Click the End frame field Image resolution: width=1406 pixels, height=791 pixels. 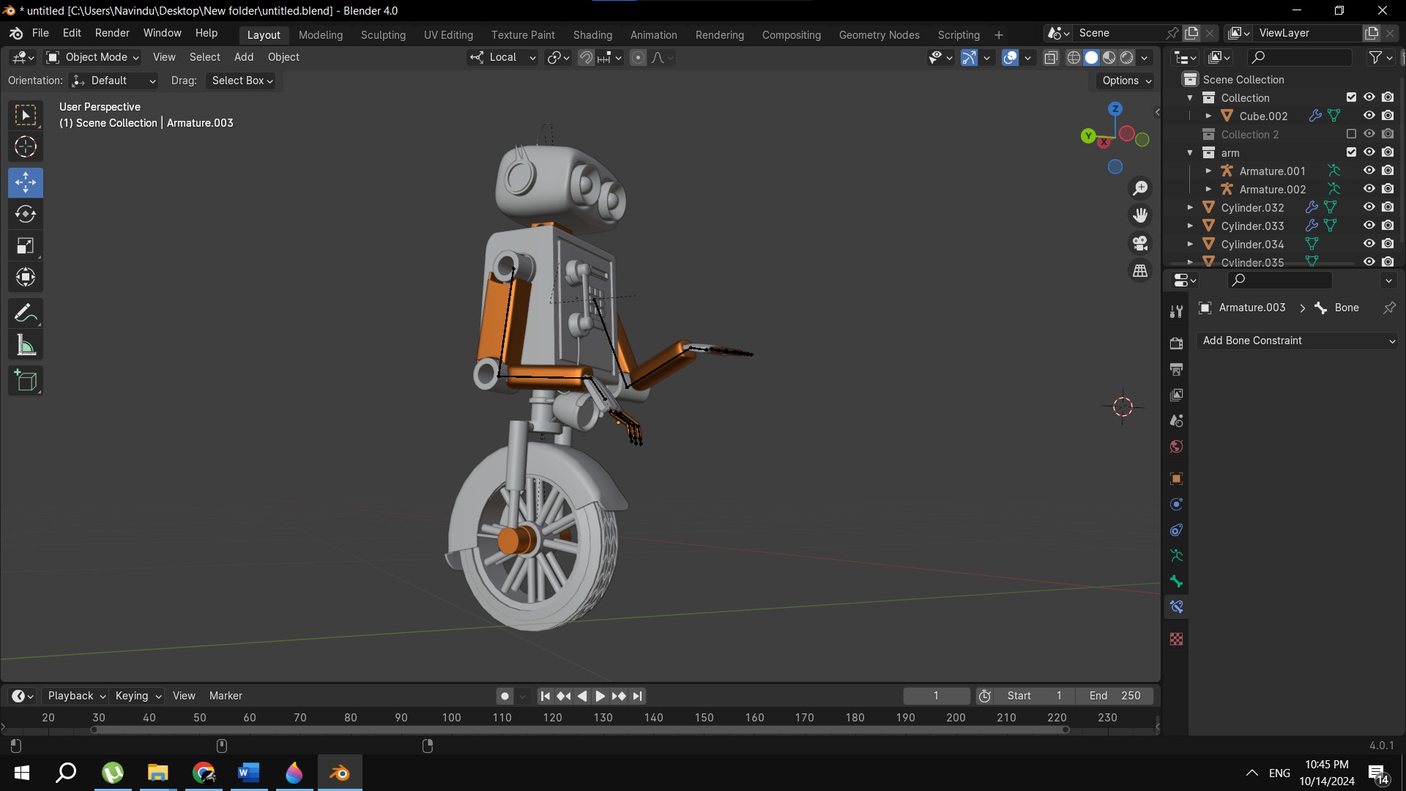1115,696
